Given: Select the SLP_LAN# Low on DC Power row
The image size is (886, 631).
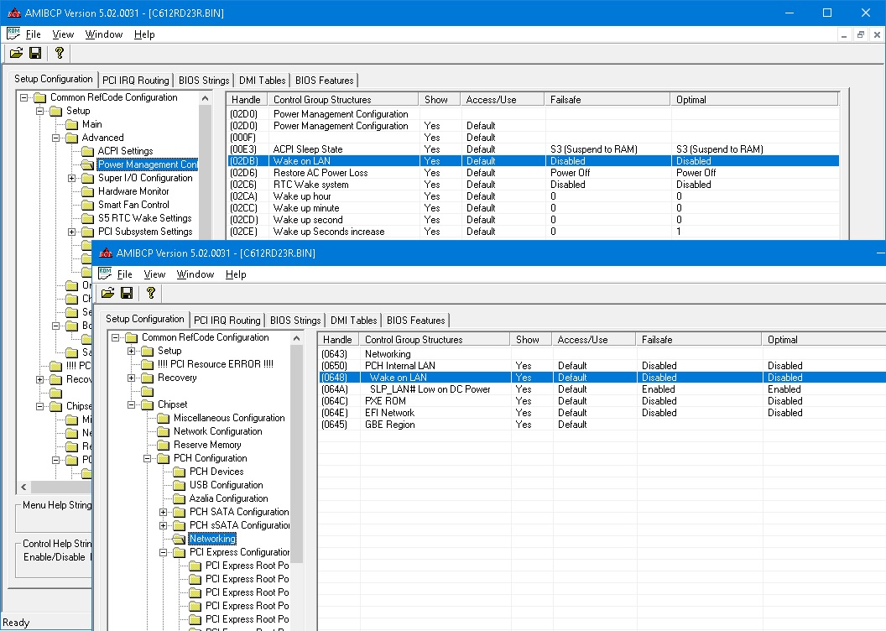Looking at the screenshot, I should pos(430,389).
